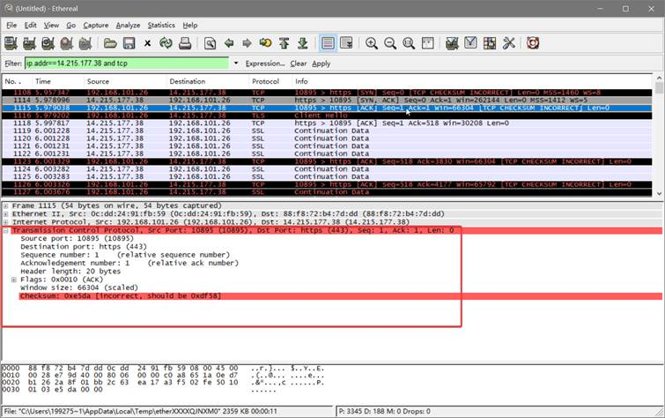Jump to the last packet icon
The width and height of the screenshot is (665, 418).
303,43
